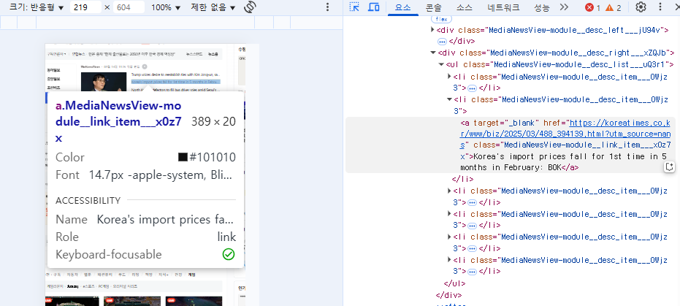Viewport: 680px width, 306px height.
Task: Open the 크기: 반응형 dimensions dropdown
Action: pos(37,7)
